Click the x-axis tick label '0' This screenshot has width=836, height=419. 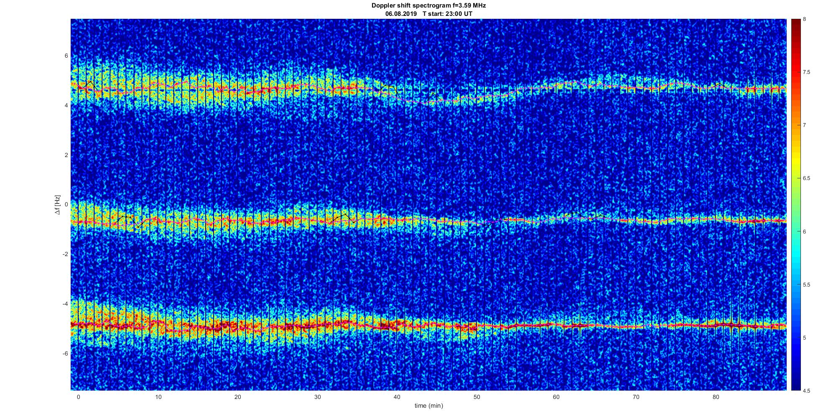tap(78, 397)
